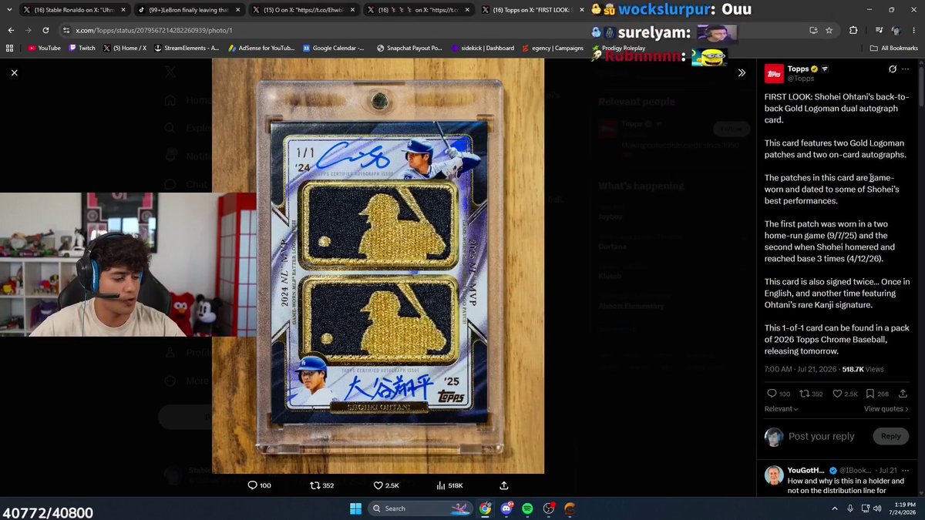Collapse the side panel with double-chevron icon
Viewport: 925px width, 520px height.
(x=742, y=72)
